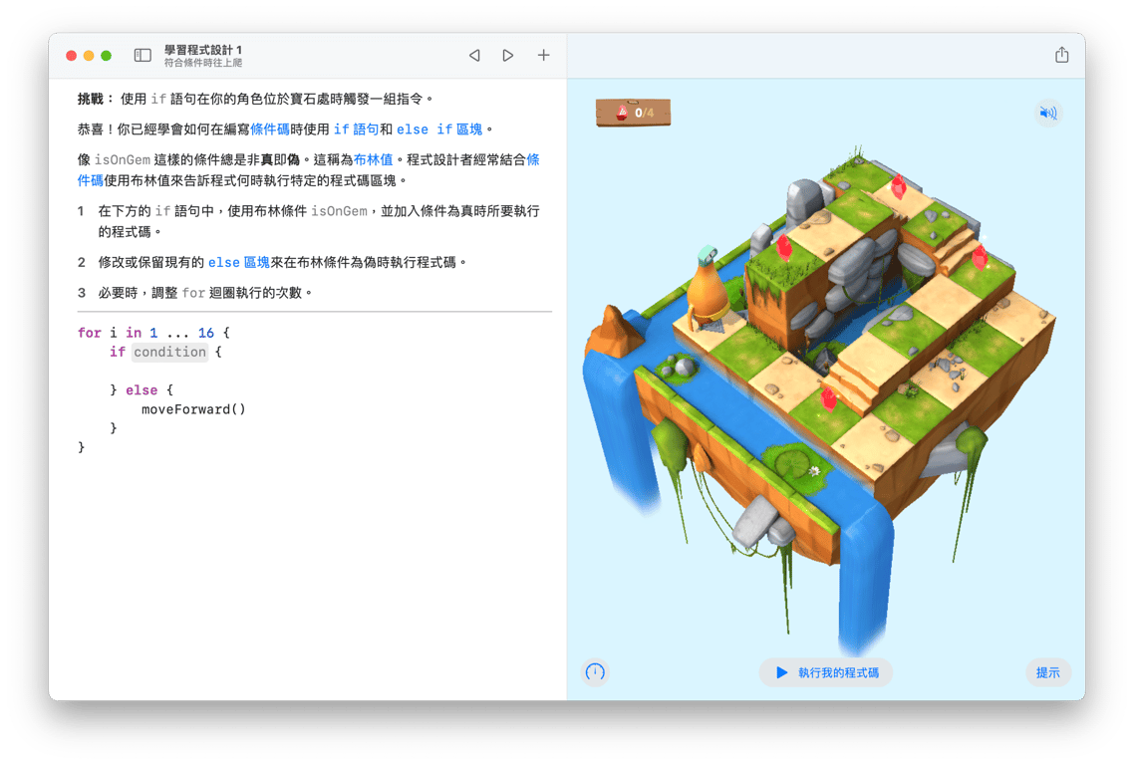The width and height of the screenshot is (1134, 765).
Task: Run code with 執行我的程式碼 button
Action: point(826,672)
